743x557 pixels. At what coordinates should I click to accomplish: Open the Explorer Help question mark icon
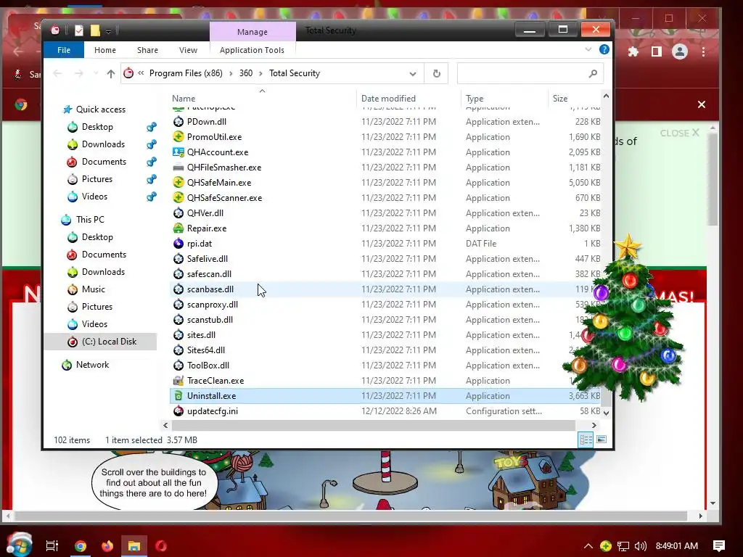click(x=604, y=49)
